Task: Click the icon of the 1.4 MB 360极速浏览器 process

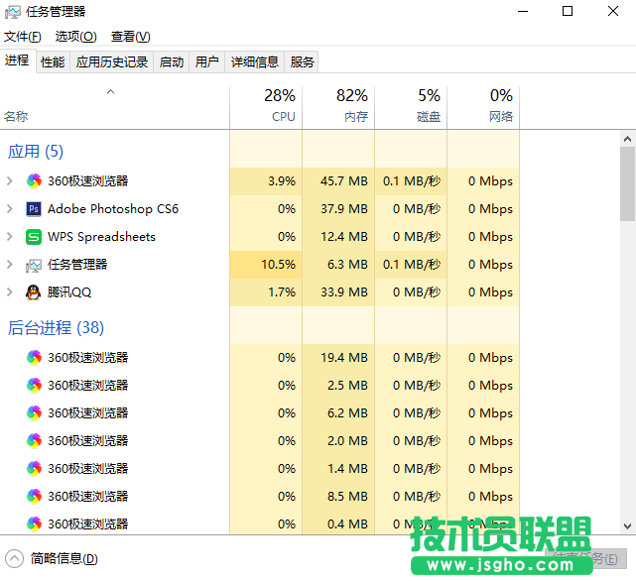Action: pos(34,469)
